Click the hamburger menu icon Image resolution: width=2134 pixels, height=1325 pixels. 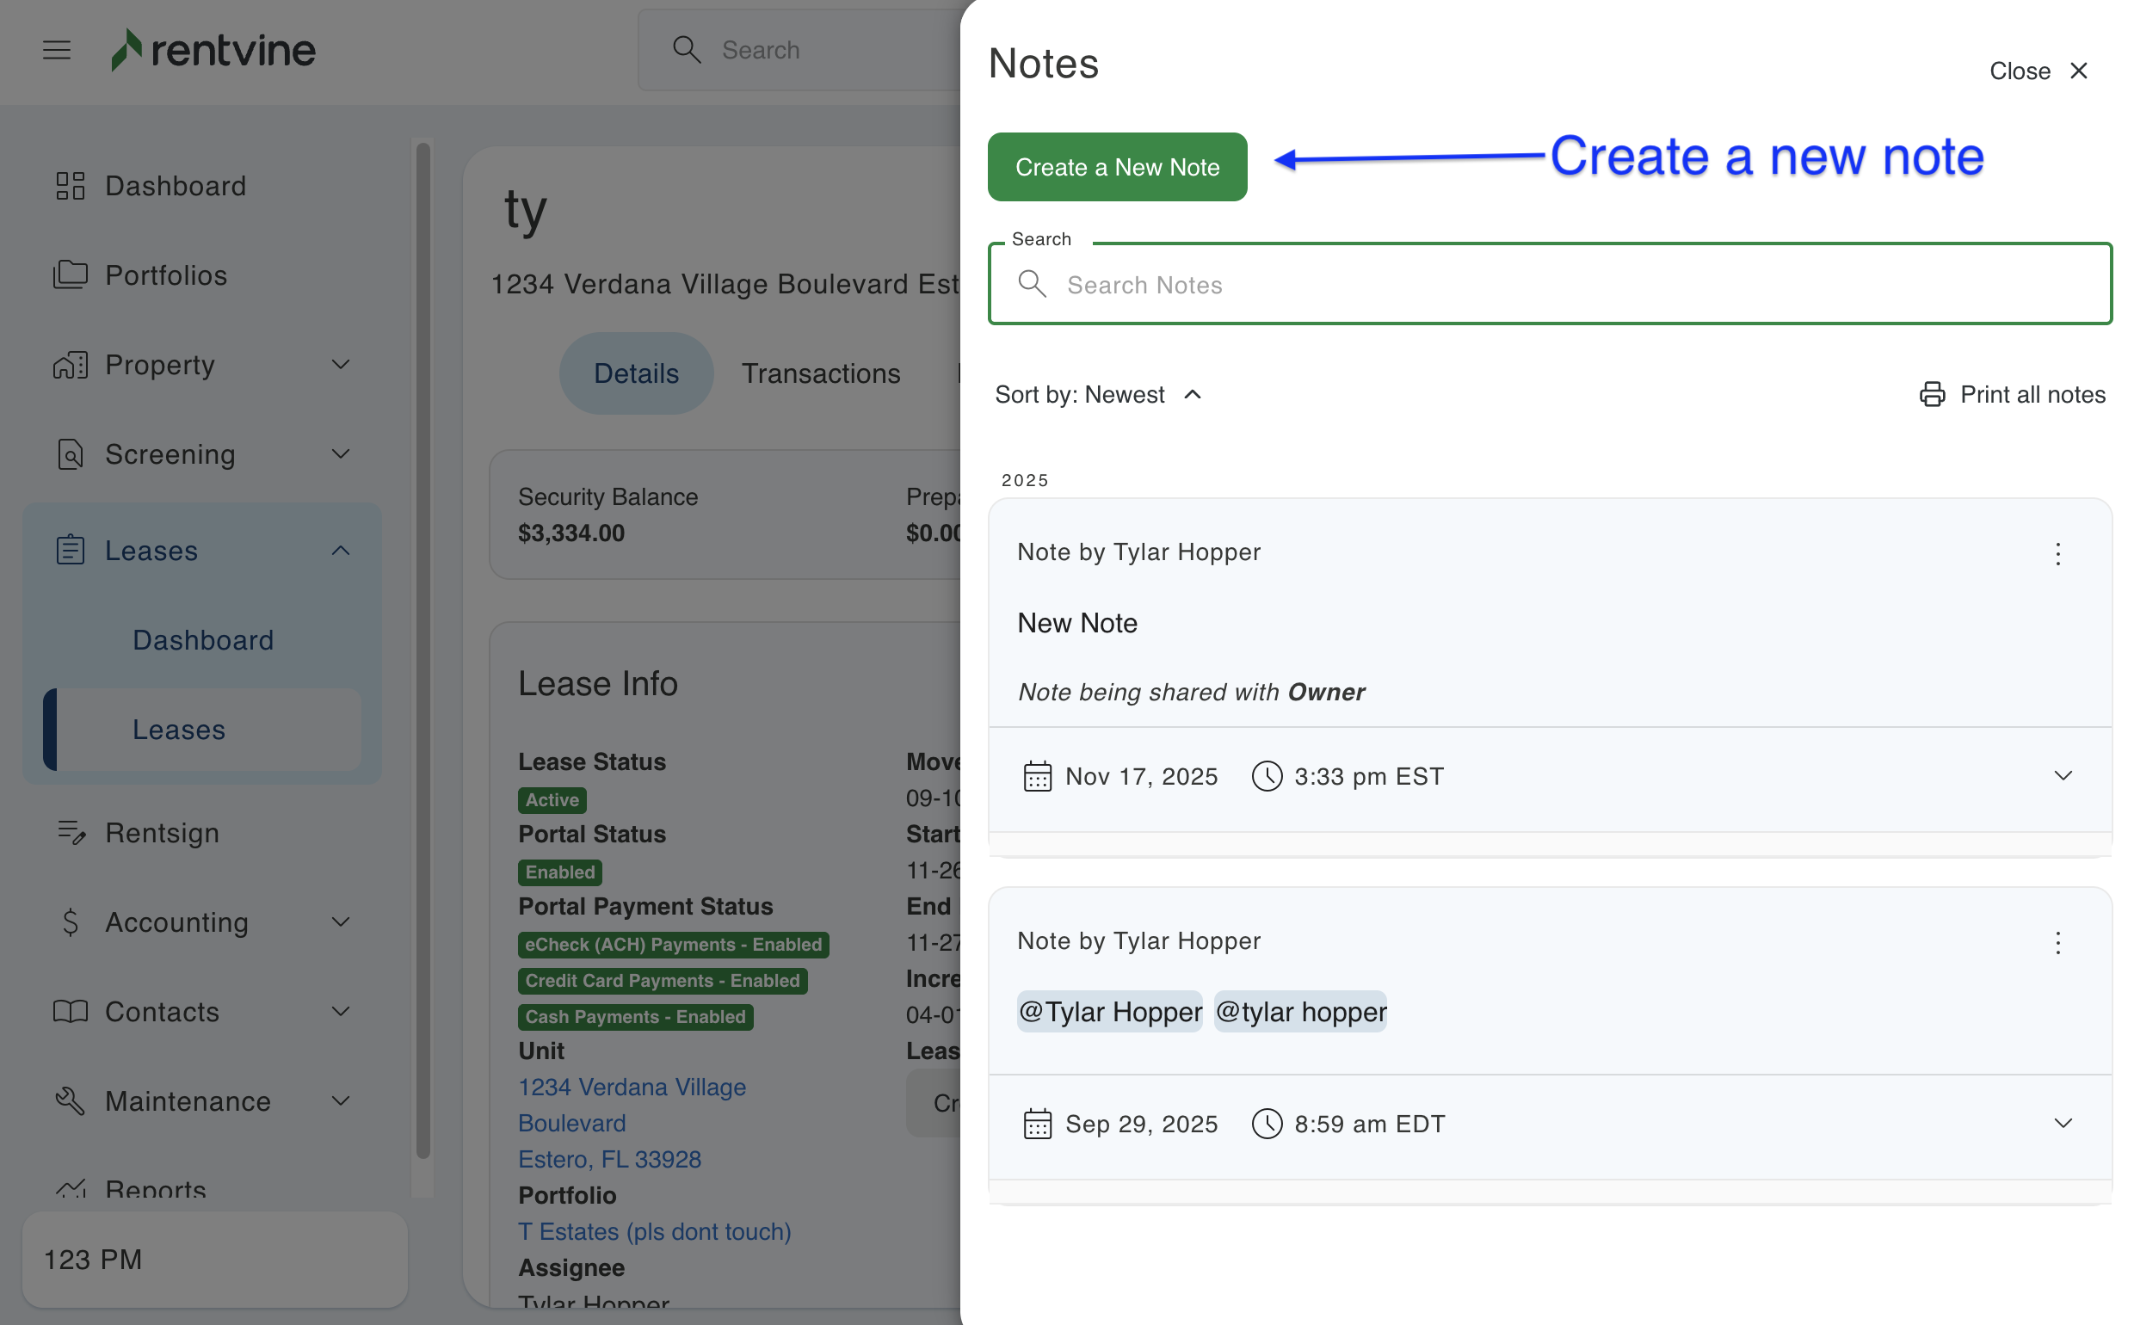[57, 50]
